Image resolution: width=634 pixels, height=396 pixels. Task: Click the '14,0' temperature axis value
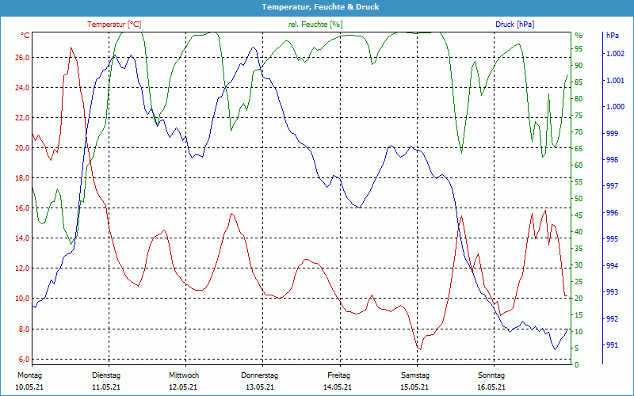22,238
